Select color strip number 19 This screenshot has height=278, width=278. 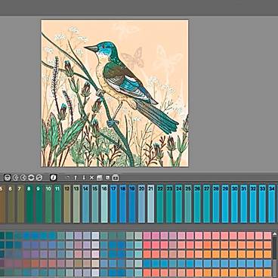click(x=132, y=203)
